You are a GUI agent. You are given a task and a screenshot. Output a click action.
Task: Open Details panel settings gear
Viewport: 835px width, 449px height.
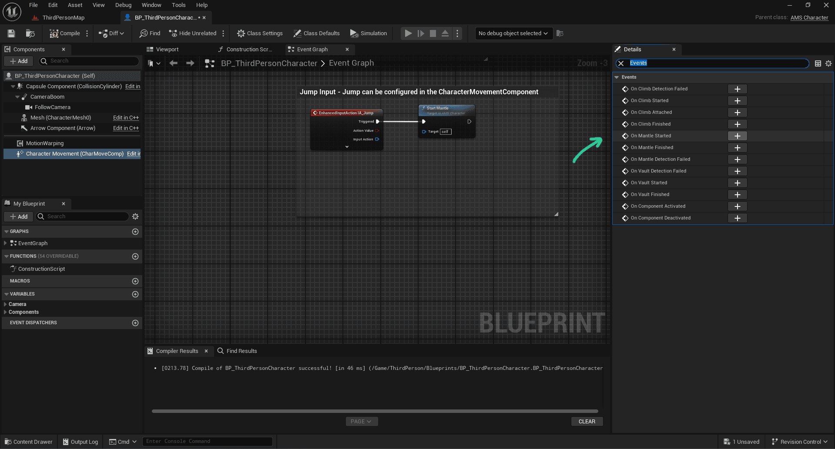tap(828, 63)
